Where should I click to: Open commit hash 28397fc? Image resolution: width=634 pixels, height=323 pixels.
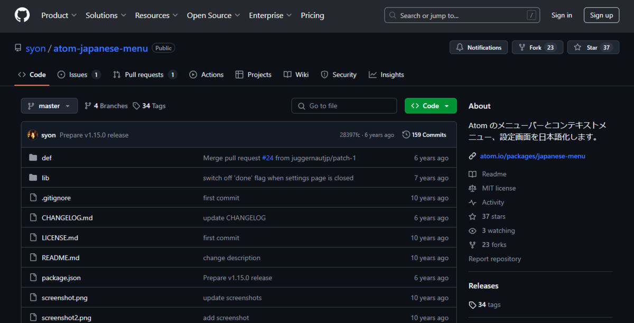tap(350, 135)
